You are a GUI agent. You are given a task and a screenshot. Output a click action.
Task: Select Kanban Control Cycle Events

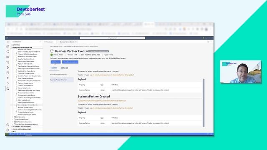tap(27, 115)
